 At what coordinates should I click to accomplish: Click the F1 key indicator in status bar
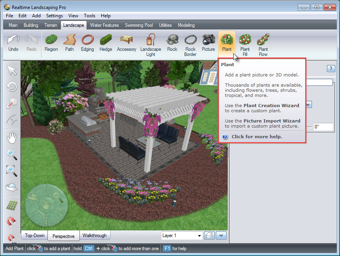(167, 249)
